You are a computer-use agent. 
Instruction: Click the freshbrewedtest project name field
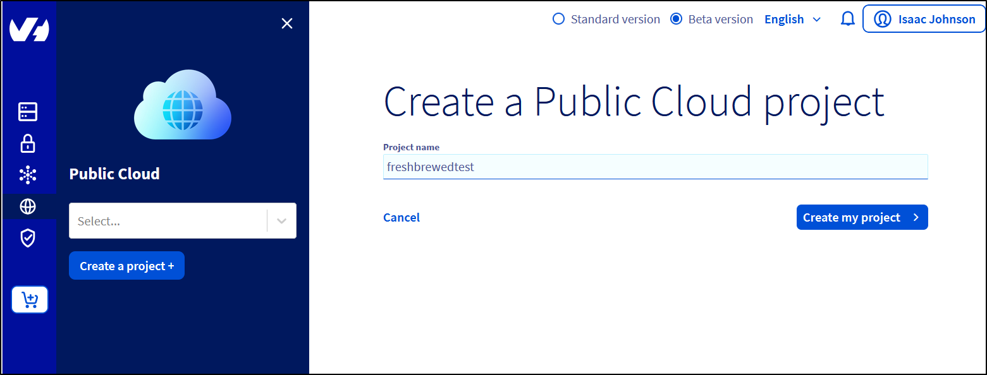[x=655, y=166]
